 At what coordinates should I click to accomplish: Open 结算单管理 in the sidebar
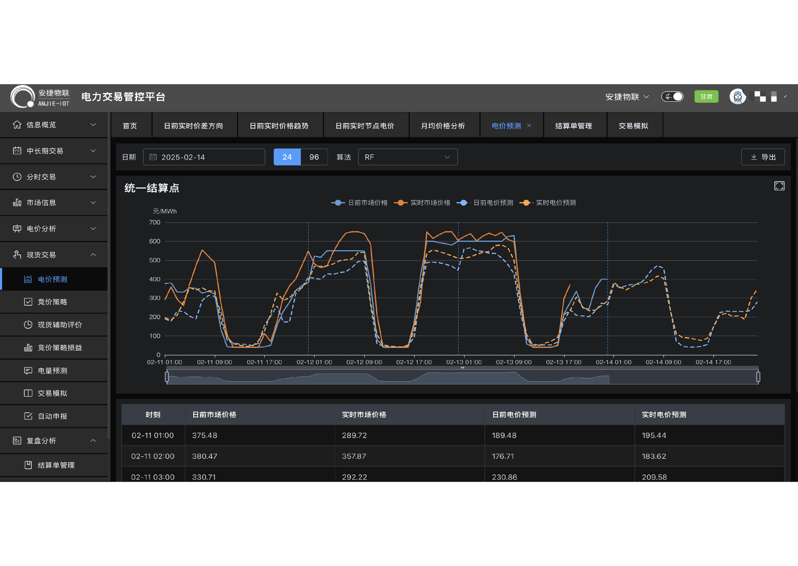[x=56, y=465]
